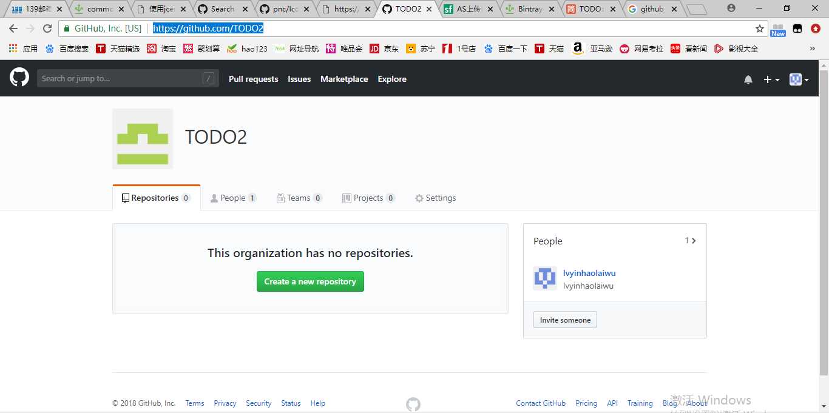Switch to the AS上传 browser tab
Image resolution: width=829 pixels, height=413 pixels.
tap(468, 9)
